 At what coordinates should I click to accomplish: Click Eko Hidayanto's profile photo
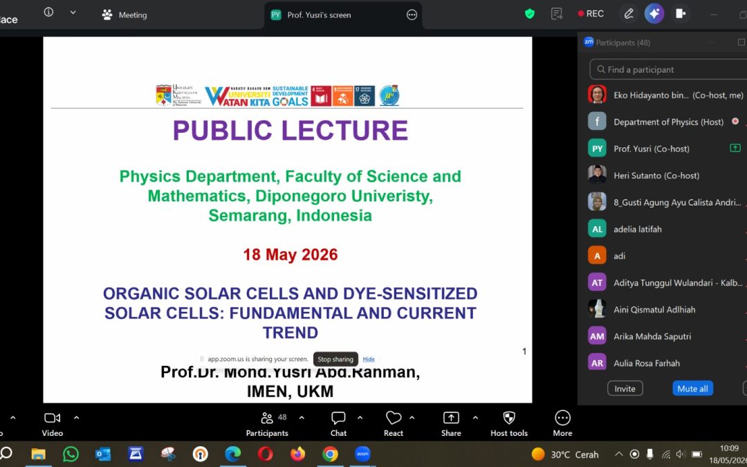(597, 94)
